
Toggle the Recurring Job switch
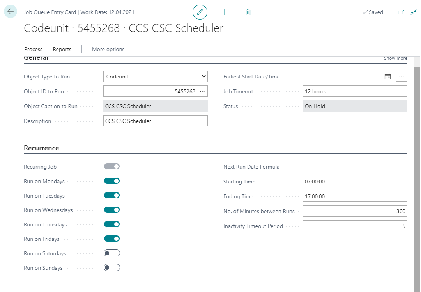[x=112, y=167]
